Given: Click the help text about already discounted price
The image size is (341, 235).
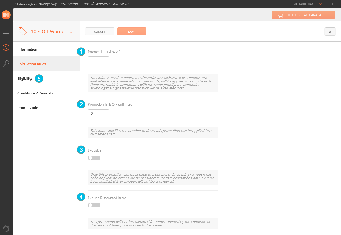Looking at the screenshot, I should [x=153, y=223].
